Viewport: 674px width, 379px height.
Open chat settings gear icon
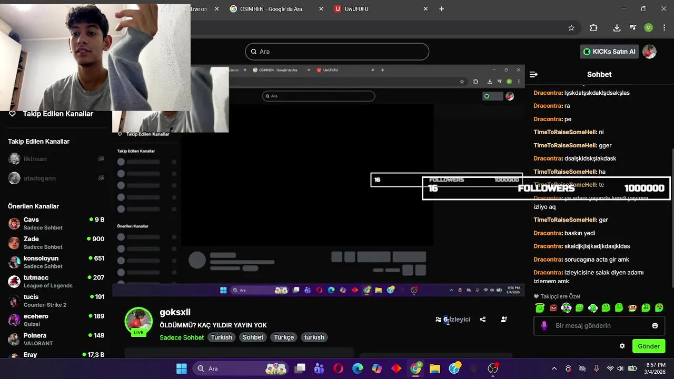(x=622, y=346)
